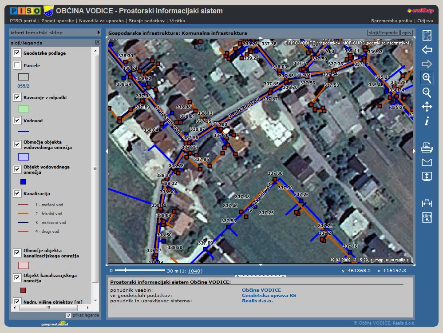
Task: Click the map scale slider handle
Action: (126, 270)
